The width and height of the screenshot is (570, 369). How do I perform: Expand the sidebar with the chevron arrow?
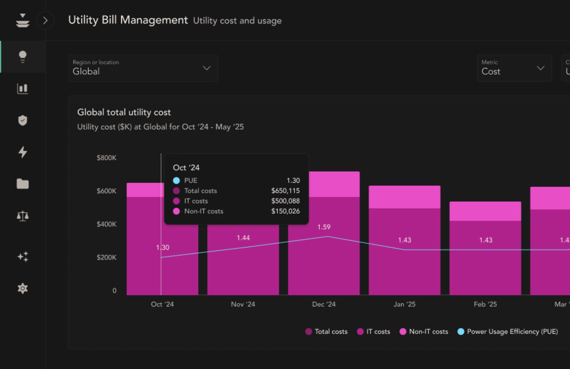45,20
